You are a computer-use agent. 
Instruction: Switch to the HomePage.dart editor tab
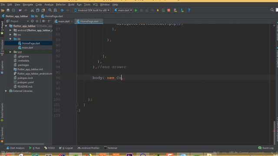point(89,21)
